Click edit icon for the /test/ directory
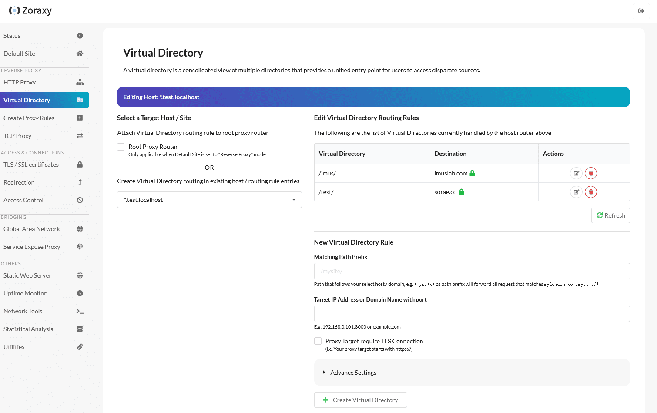The image size is (657, 413). pos(576,192)
